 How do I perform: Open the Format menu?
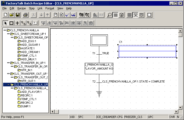click(50, 8)
